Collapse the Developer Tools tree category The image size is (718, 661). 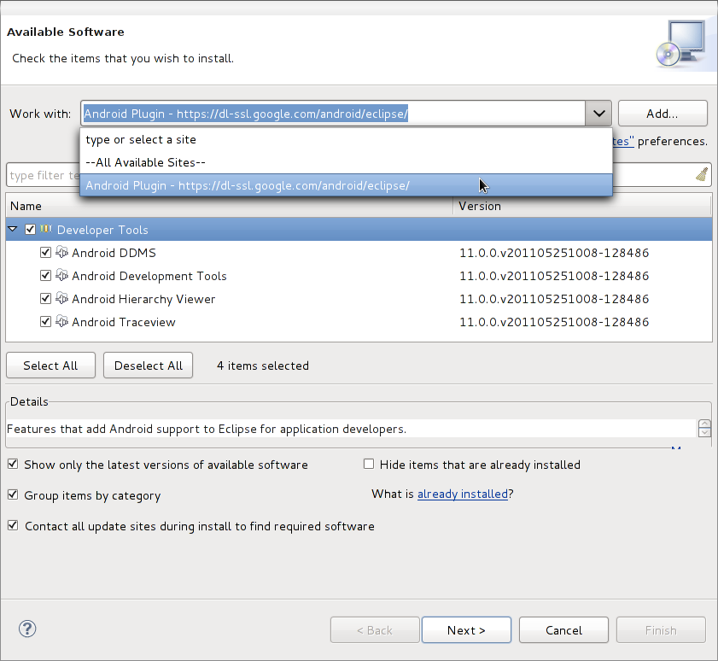point(13,229)
